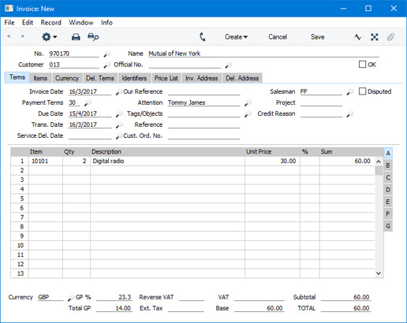Click the printer icon in toolbar
407x323 pixels.
click(x=76, y=37)
